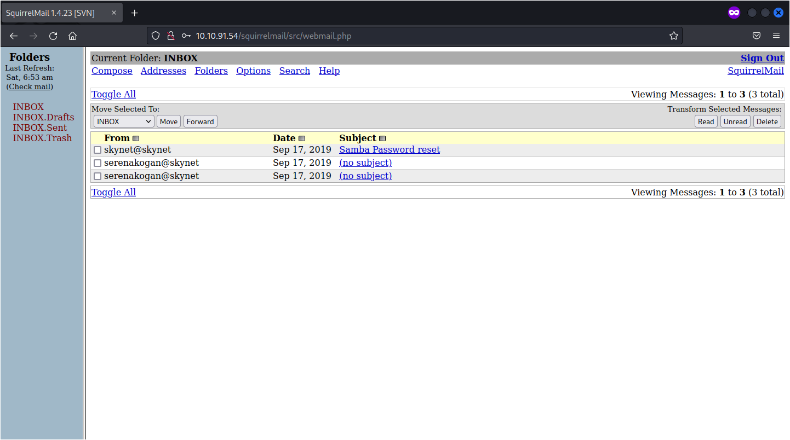The width and height of the screenshot is (790, 440).
Task: Click the shield tracking protection icon
Action: [x=156, y=36]
